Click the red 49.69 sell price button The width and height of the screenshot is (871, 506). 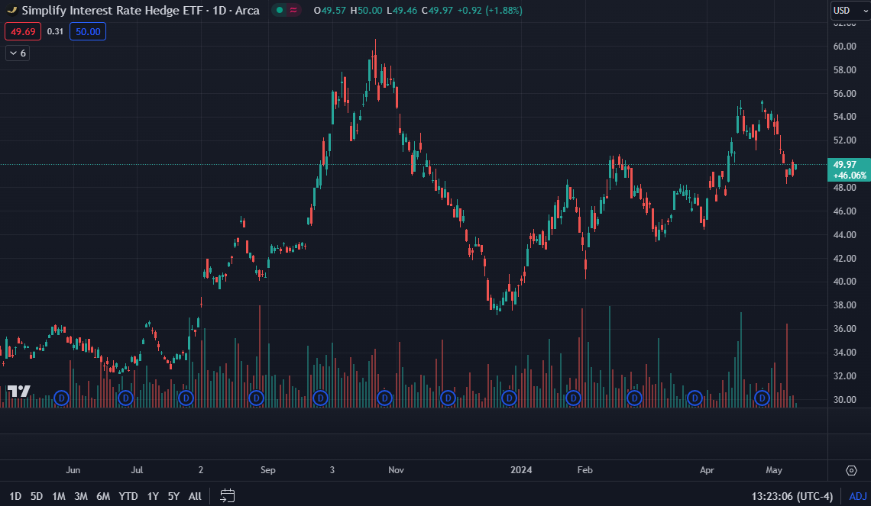[x=23, y=31]
